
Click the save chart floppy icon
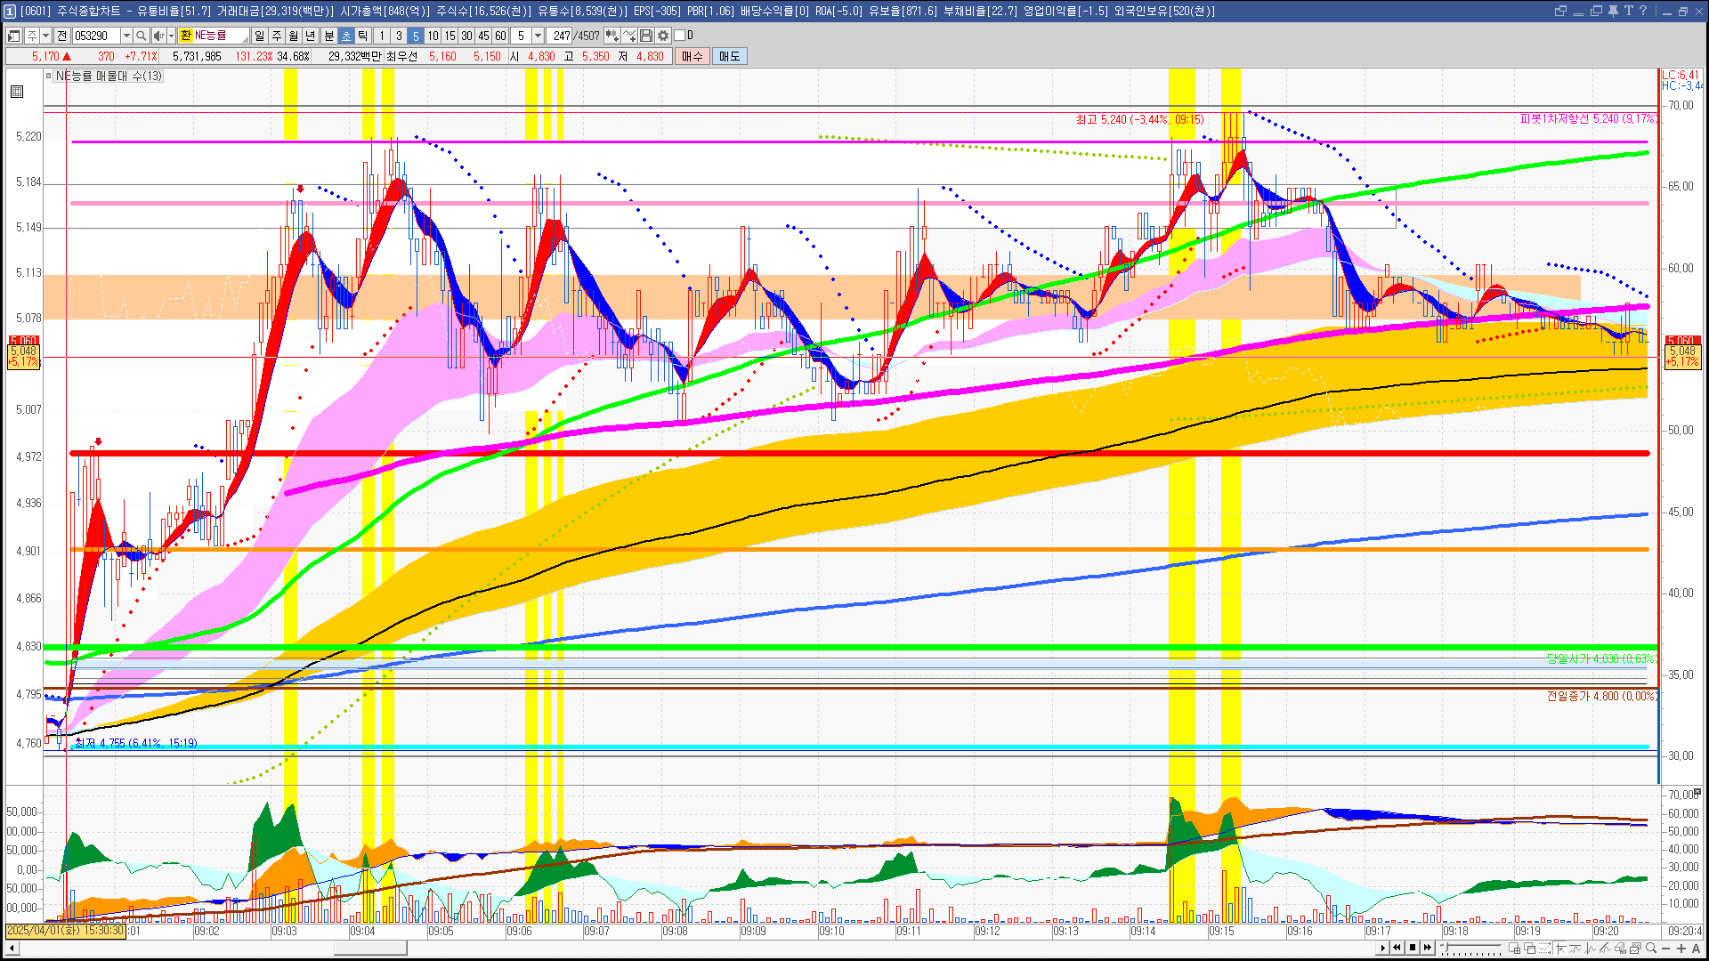pos(646,36)
